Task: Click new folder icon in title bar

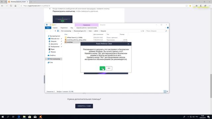Action: (53, 25)
